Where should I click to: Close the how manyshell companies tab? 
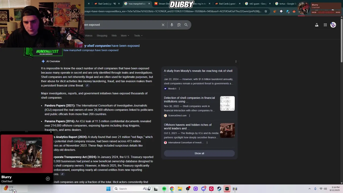pos(149,4)
